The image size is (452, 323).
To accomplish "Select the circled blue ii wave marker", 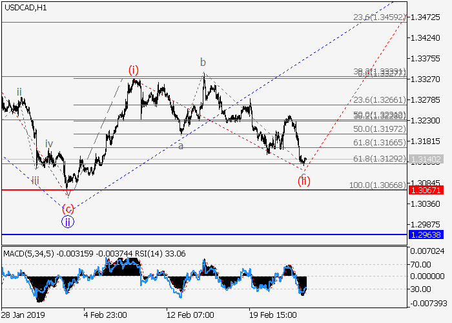I will 68,222.
